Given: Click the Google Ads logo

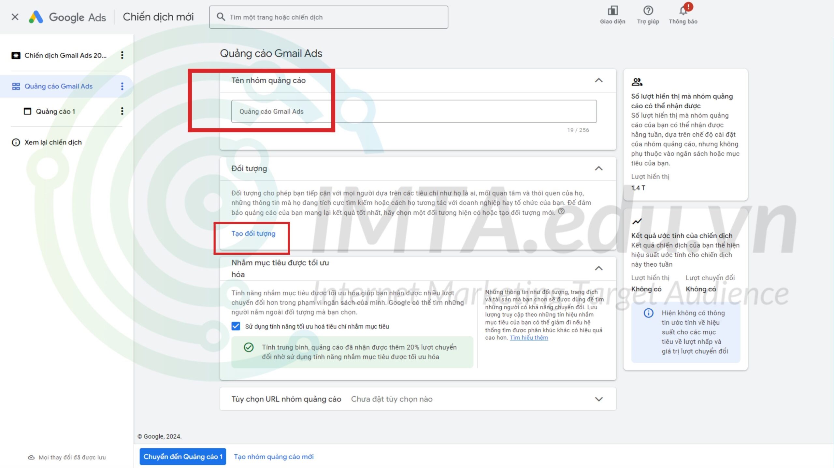Looking at the screenshot, I should [67, 17].
